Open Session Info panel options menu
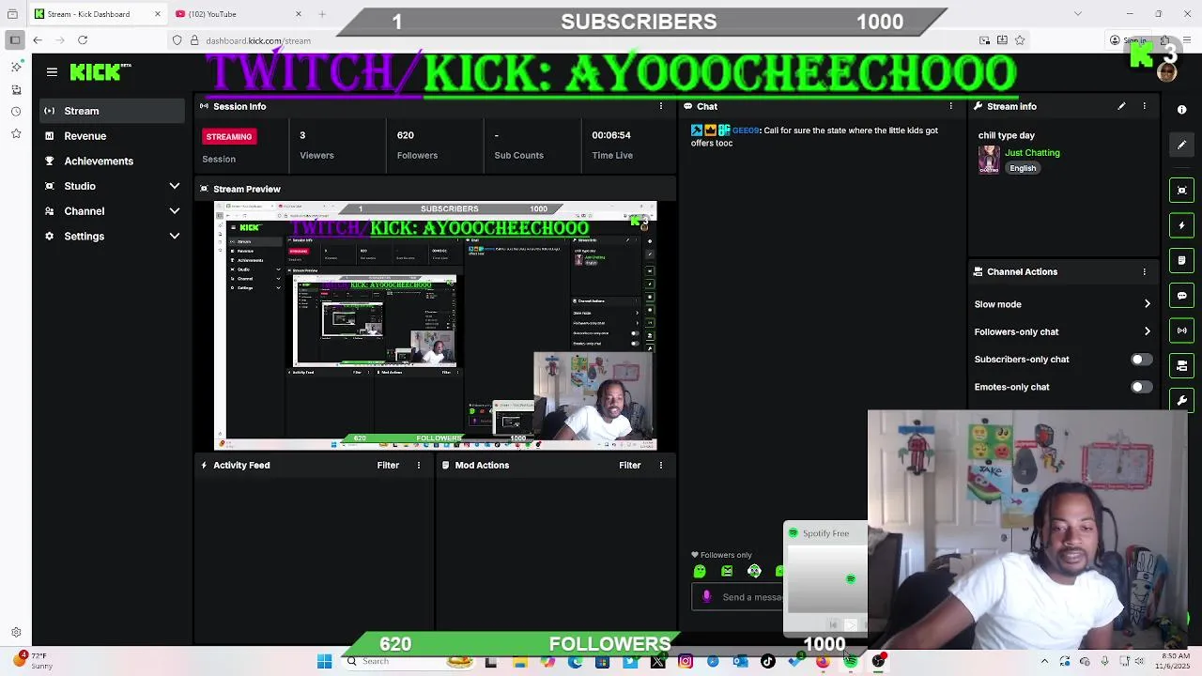 tap(660, 106)
